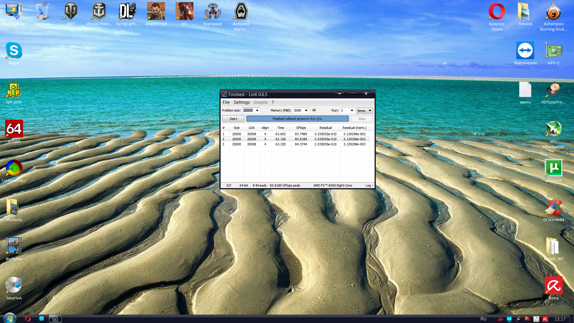Click the All memory link

tap(314, 110)
